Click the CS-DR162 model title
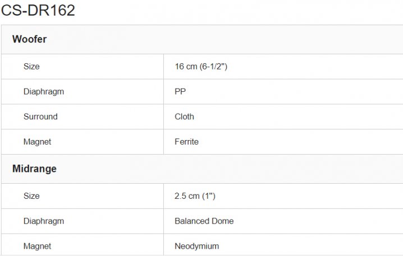Screen dimensions: 403x256 [x=38, y=10]
